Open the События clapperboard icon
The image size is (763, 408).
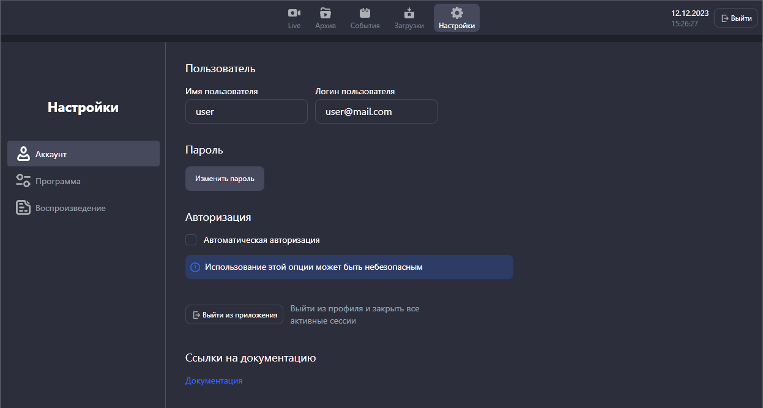click(365, 13)
